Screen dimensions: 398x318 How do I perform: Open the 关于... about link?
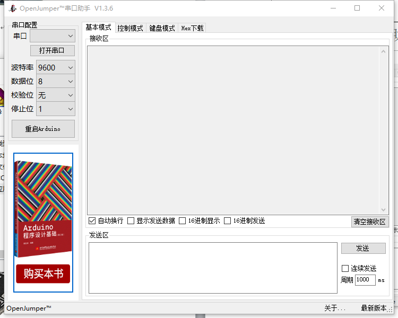click(x=335, y=308)
